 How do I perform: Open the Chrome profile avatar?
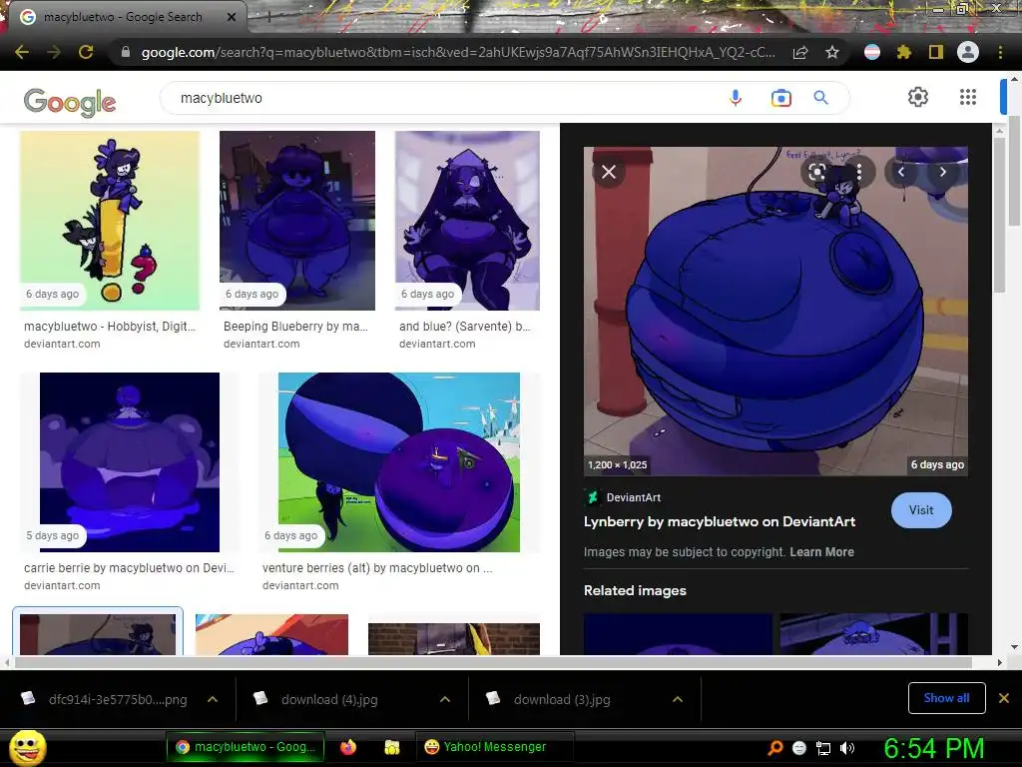pos(968,52)
